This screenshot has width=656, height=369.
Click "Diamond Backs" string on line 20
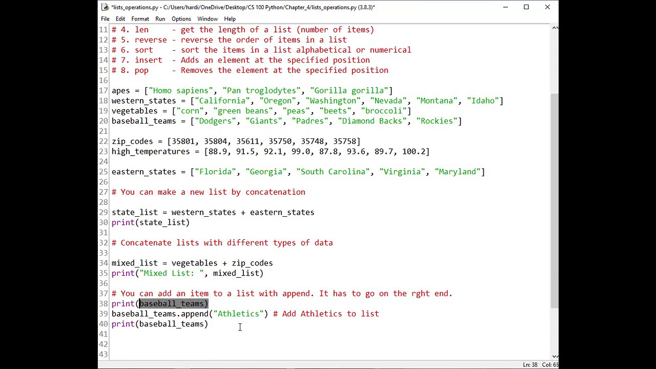coord(372,121)
